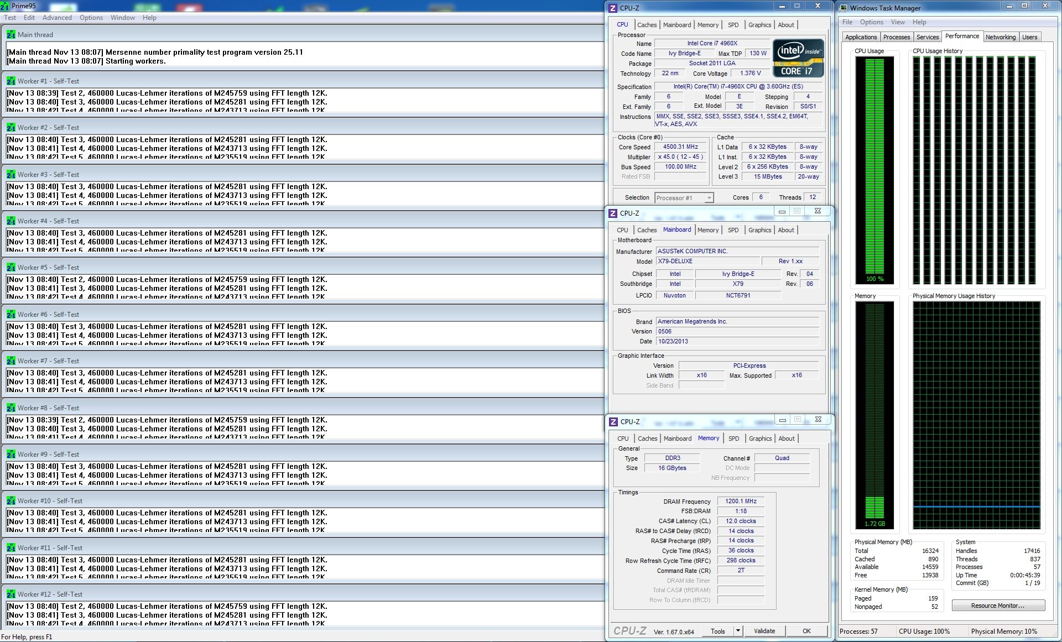Click the Prime95 icon beside Main thread
This screenshot has height=642, width=1062.
point(11,35)
